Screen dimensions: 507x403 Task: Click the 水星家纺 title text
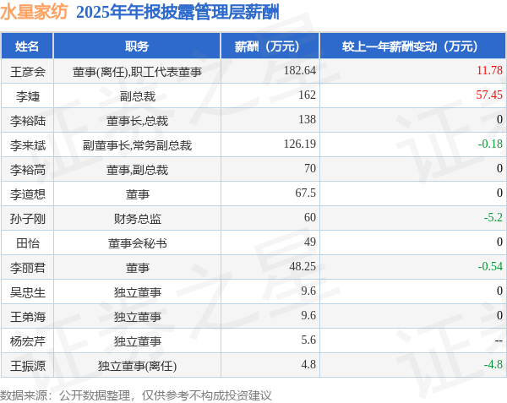[34, 13]
